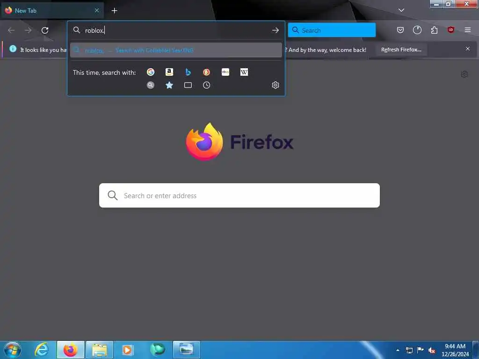The width and height of the screenshot is (479, 359).
Task: Open Windows Media Player from the taskbar
Action: pyautogui.click(x=127, y=350)
